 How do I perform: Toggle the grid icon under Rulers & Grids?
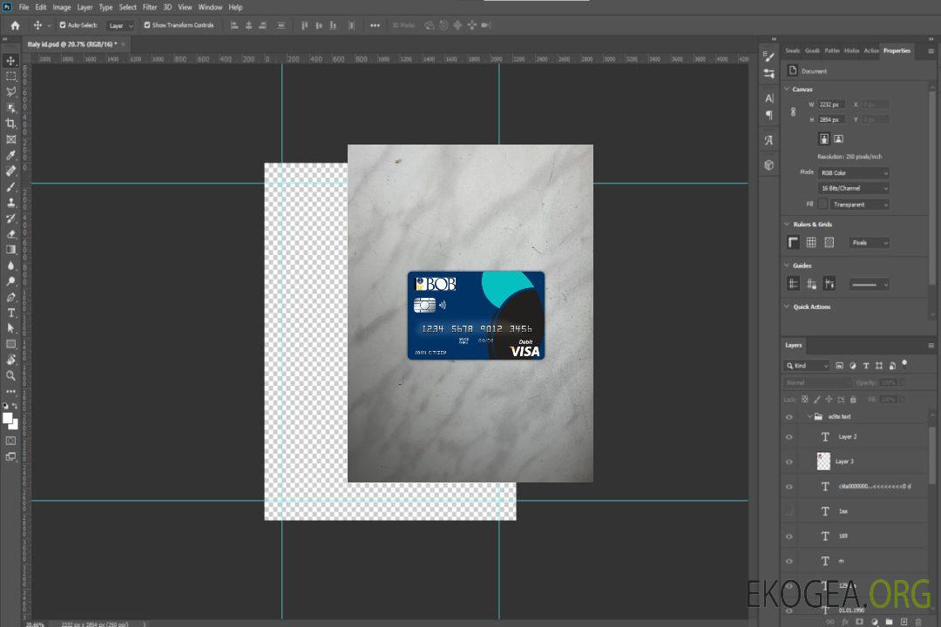pyautogui.click(x=811, y=243)
